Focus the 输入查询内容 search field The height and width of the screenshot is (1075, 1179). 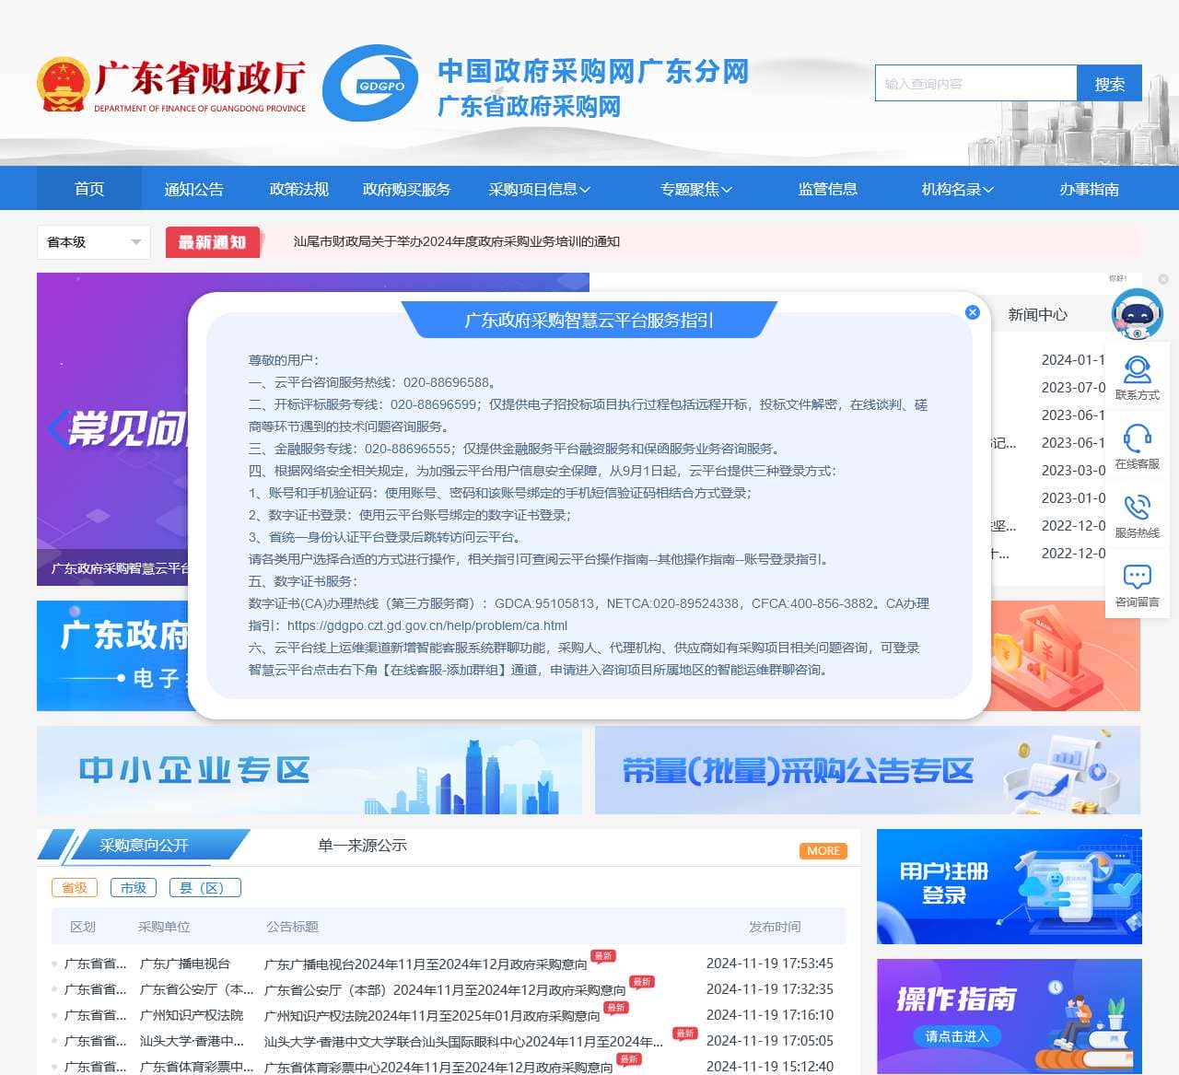pos(975,83)
